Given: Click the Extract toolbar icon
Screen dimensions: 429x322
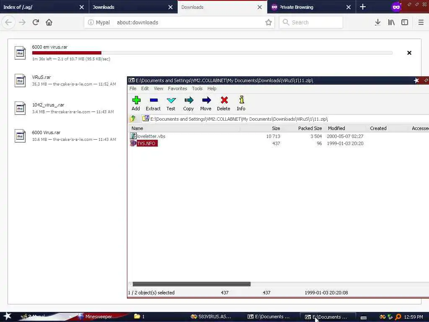Looking at the screenshot, I should click(x=153, y=103).
